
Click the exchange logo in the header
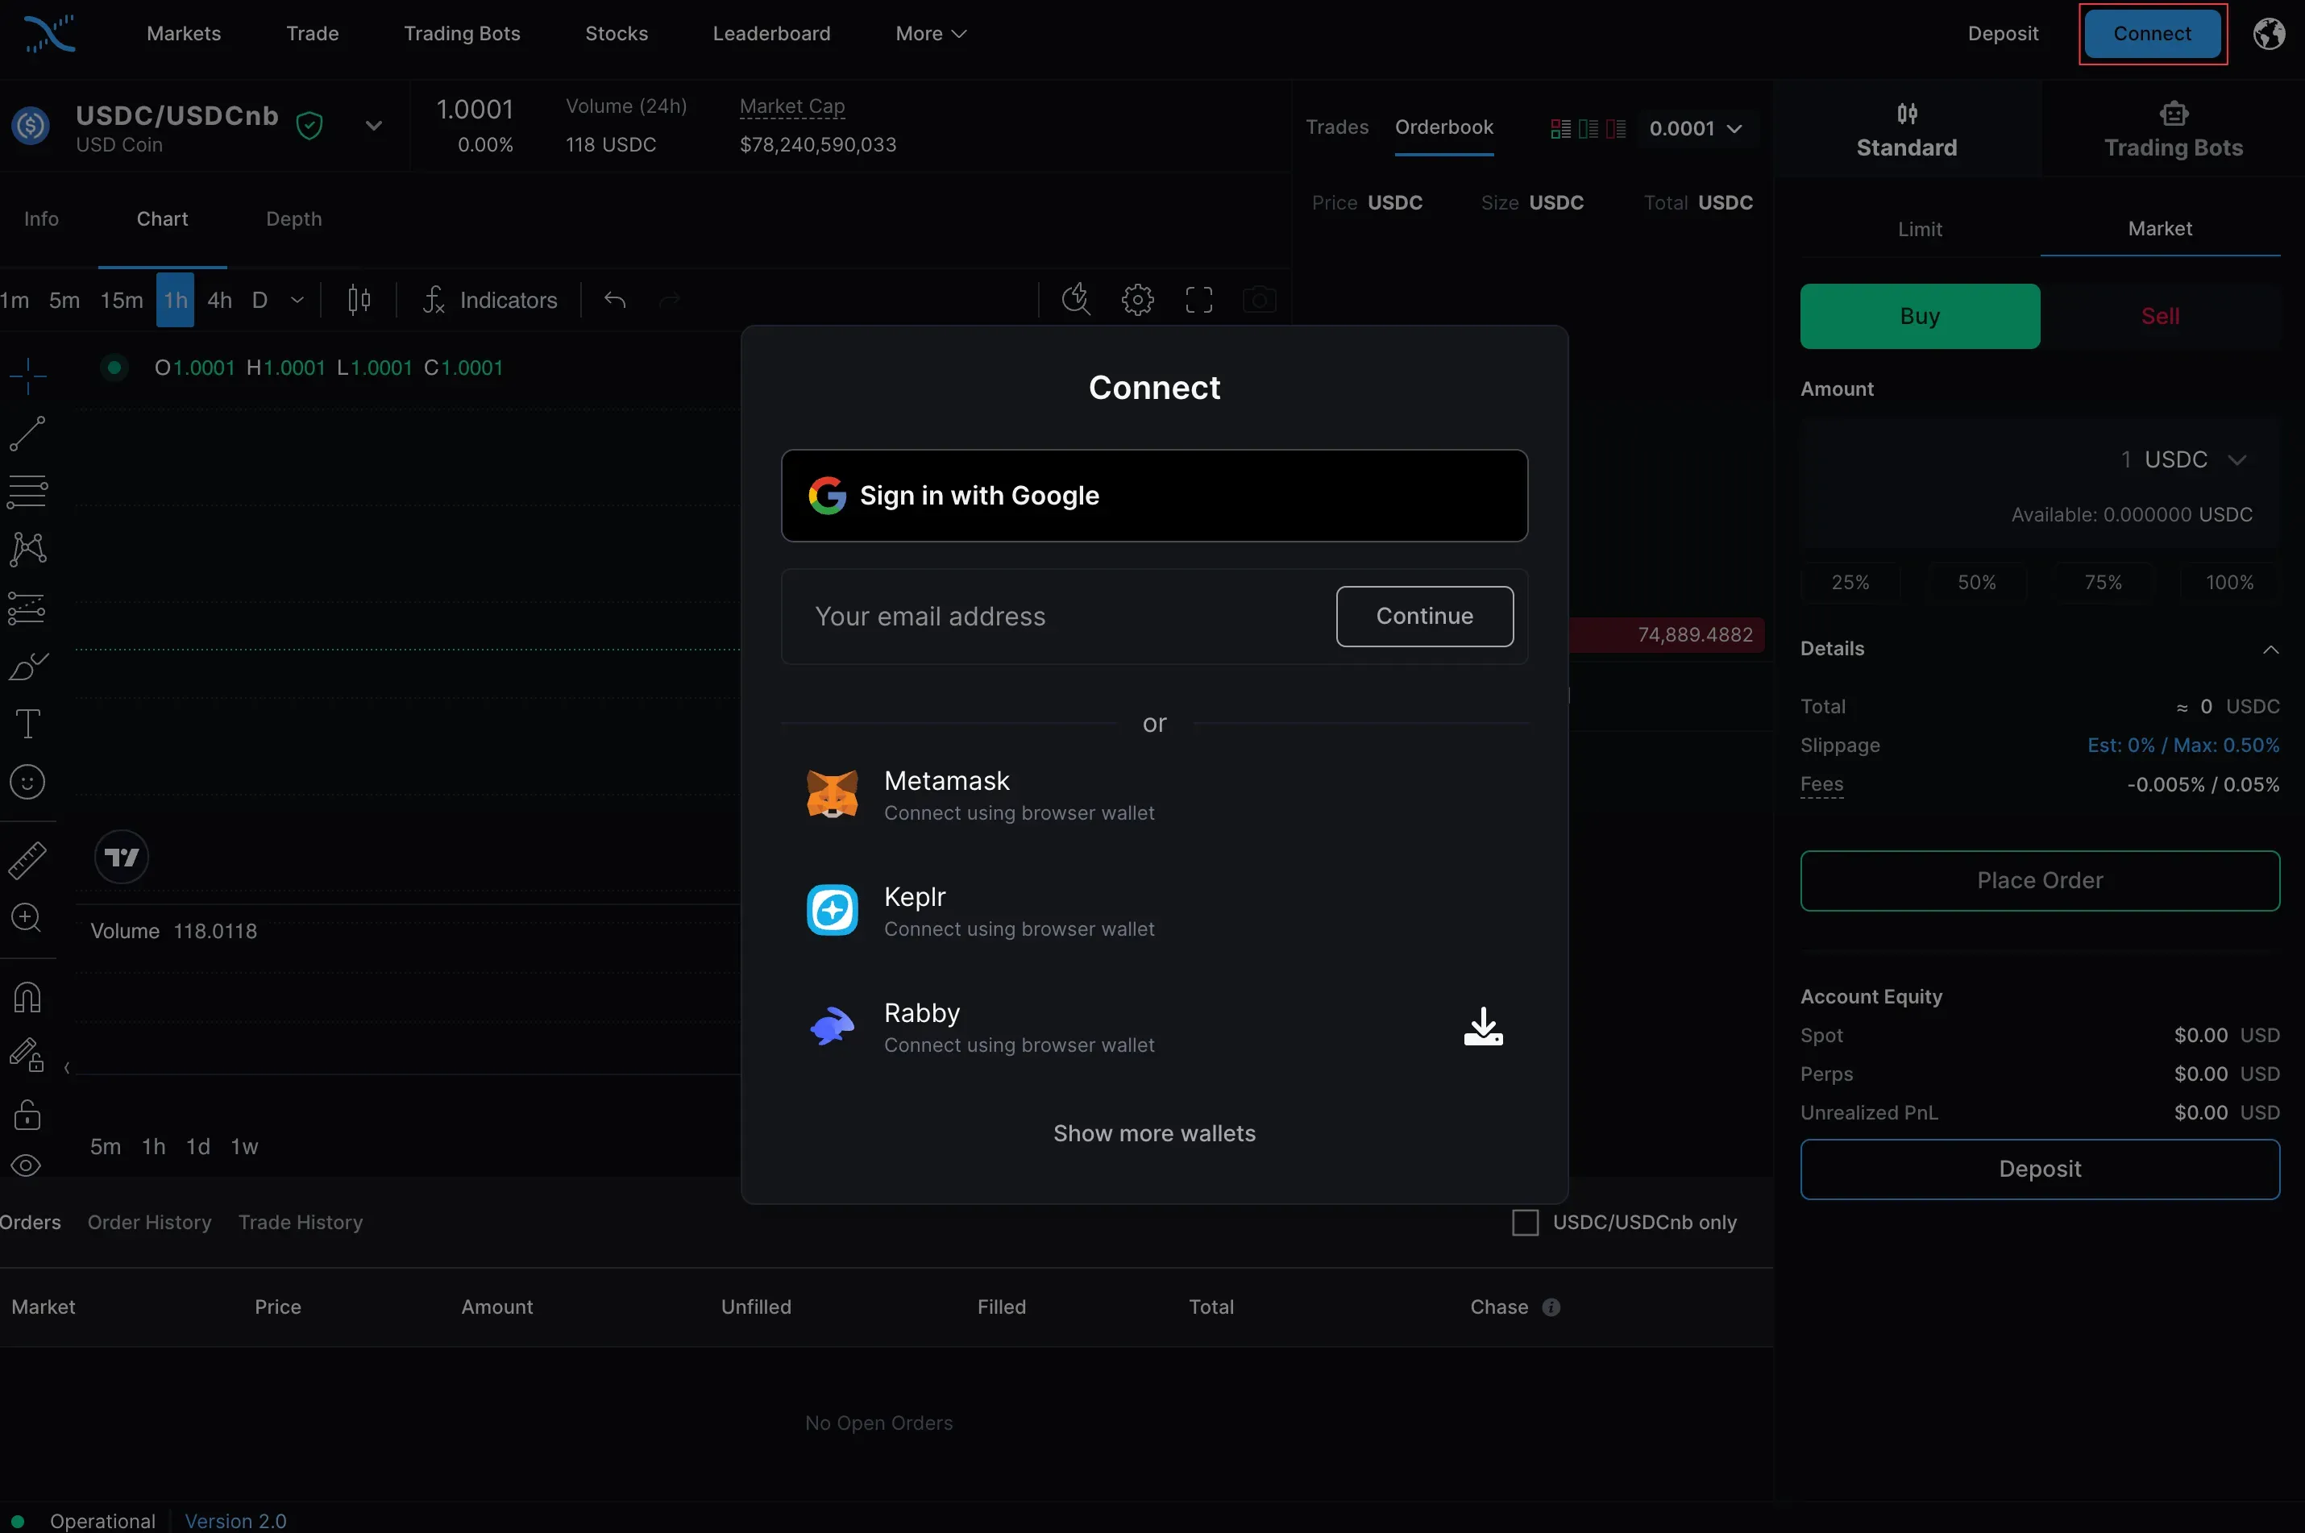(49, 34)
